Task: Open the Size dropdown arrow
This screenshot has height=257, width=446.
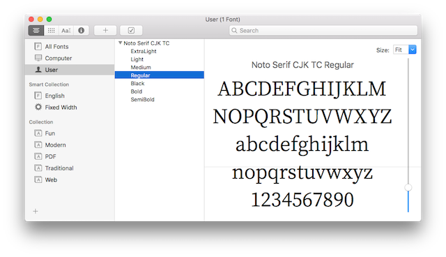Action: click(x=412, y=50)
